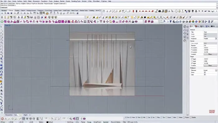The image size is (218, 123).
Task: Click the green power icon in paneling toolbar
Action: pyautogui.click(x=2, y=22)
